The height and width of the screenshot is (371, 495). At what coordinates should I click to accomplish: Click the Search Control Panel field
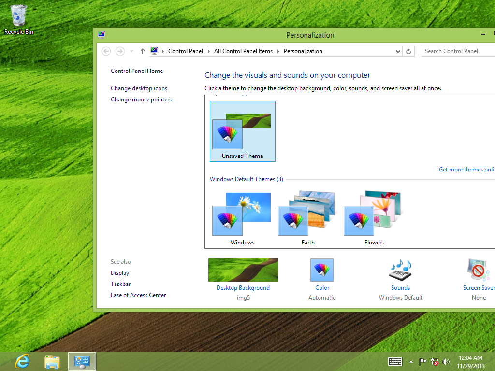coord(458,51)
